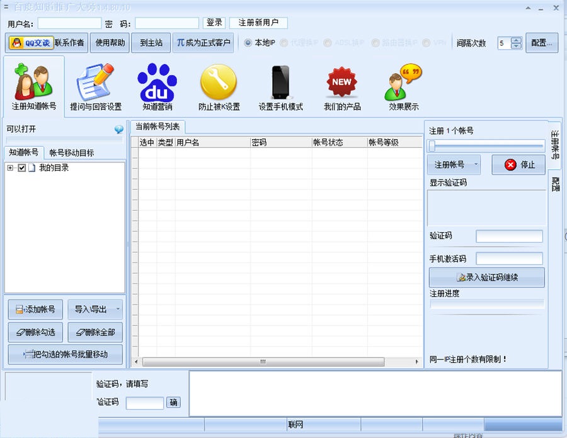
Task: Select the 当前帐号列表 tab
Action: (x=157, y=126)
